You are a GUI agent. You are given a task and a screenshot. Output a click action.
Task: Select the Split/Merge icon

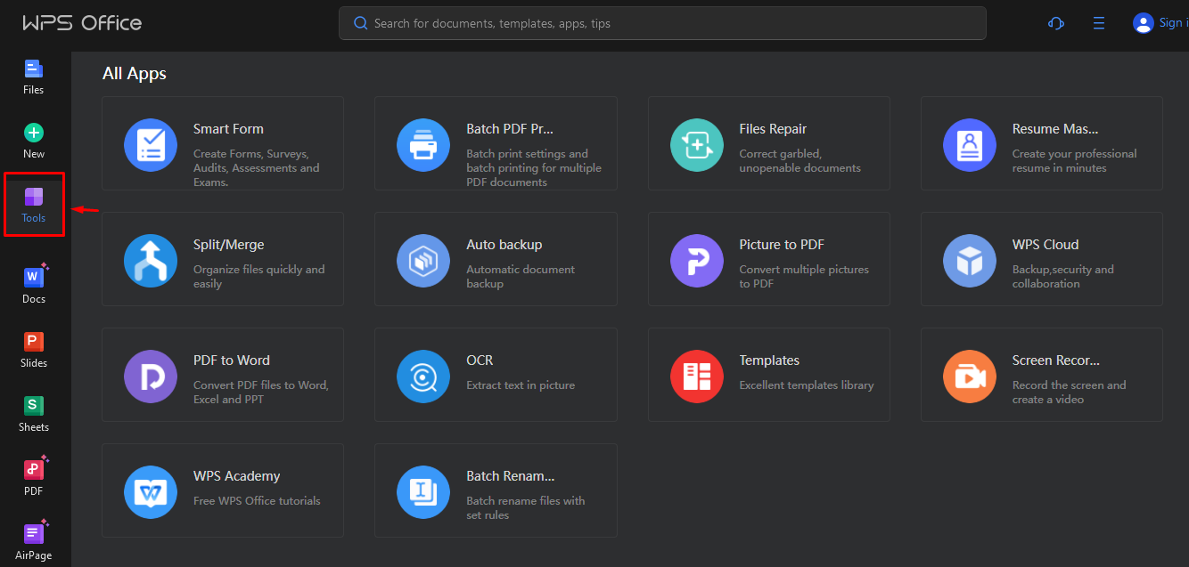(151, 260)
